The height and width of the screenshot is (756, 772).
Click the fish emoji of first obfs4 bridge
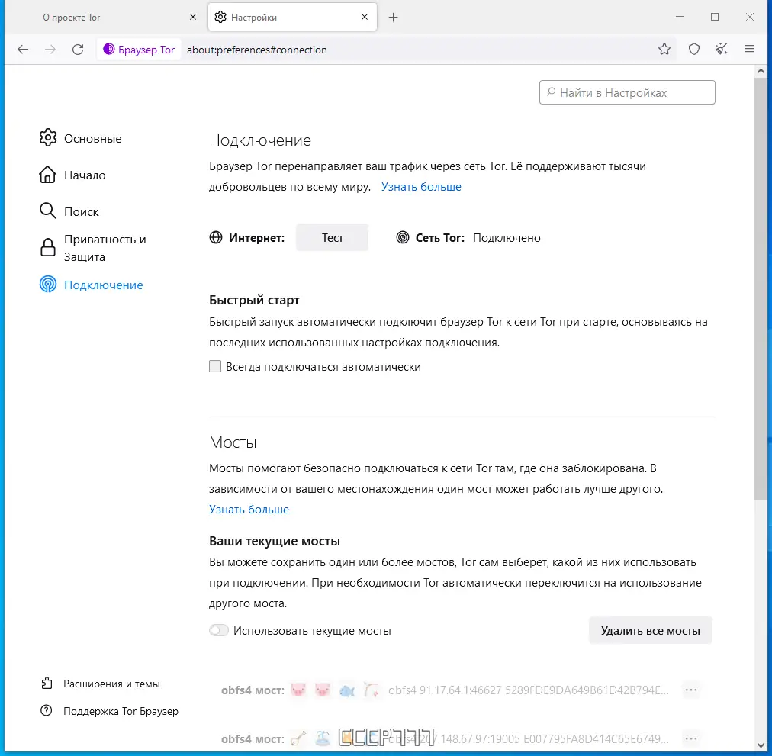[347, 690]
